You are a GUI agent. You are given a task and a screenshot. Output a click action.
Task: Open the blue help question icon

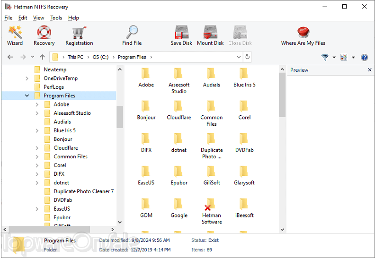point(364,57)
